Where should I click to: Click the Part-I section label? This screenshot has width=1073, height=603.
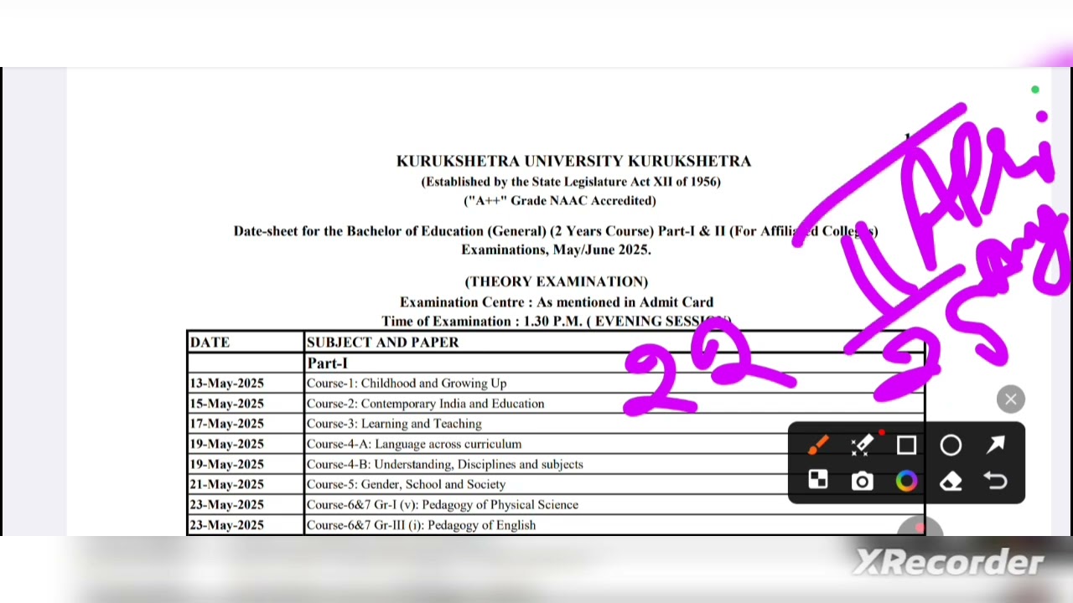pyautogui.click(x=327, y=363)
